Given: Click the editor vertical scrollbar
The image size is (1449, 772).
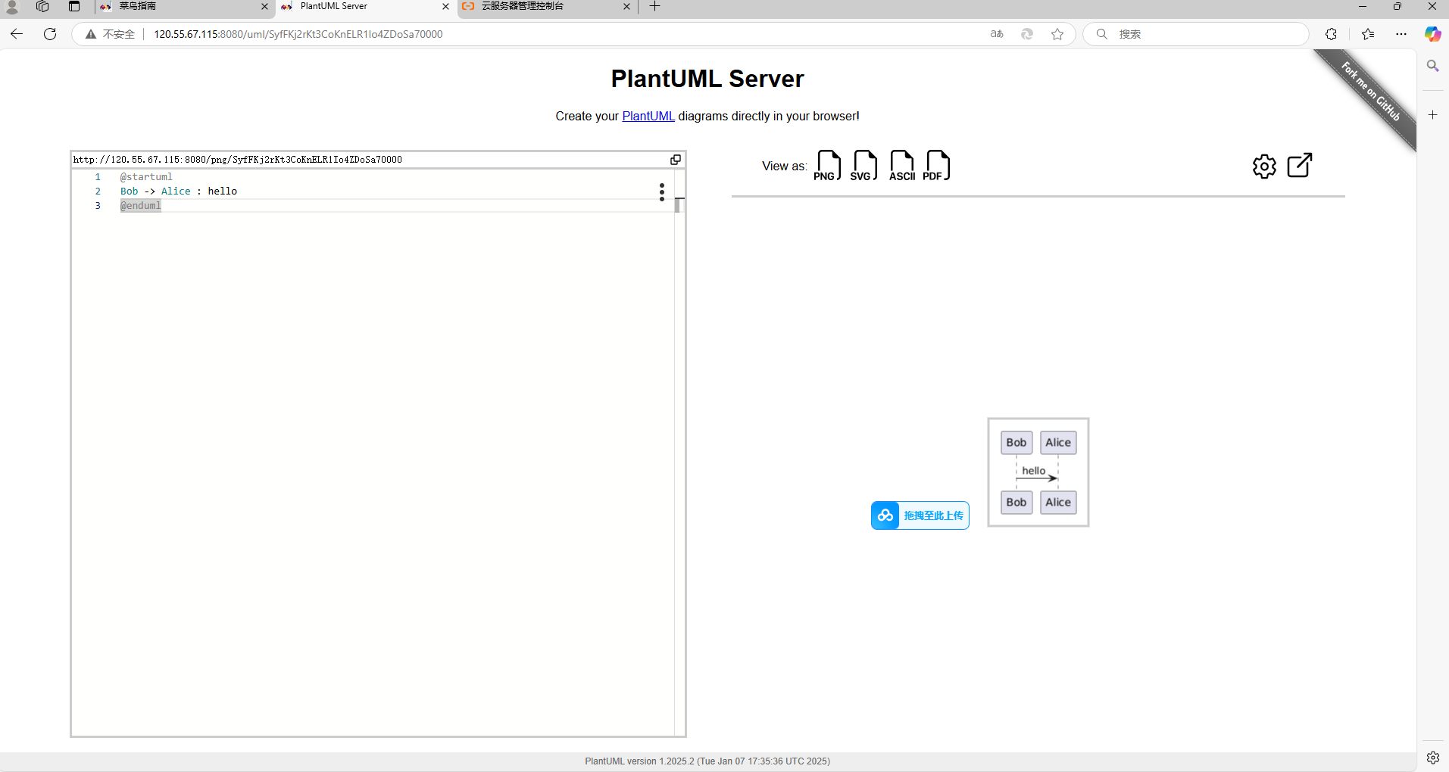Looking at the screenshot, I should click(679, 454).
